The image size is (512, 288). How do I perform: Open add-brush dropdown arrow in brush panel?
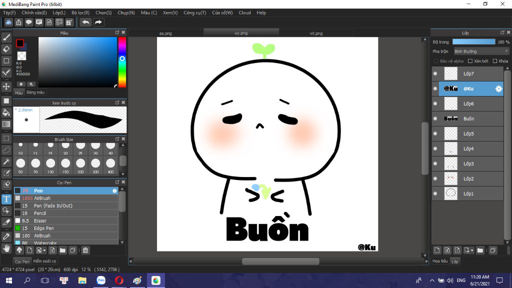[x=44, y=251]
